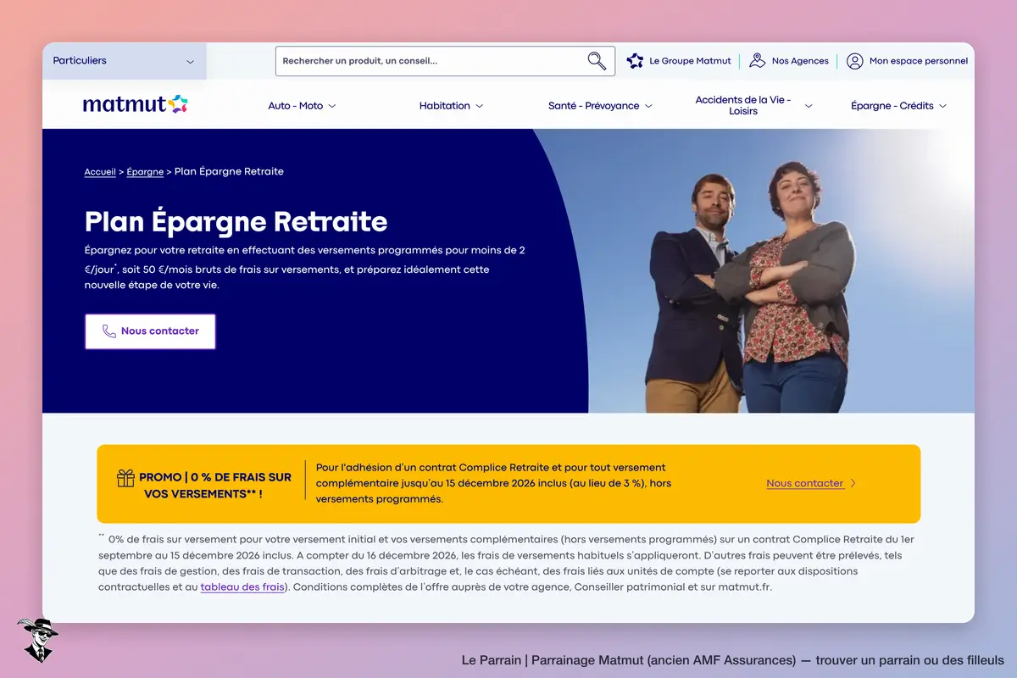
Task: Open Accidents de la Vie - Loisirs menu
Action: pyautogui.click(x=743, y=106)
